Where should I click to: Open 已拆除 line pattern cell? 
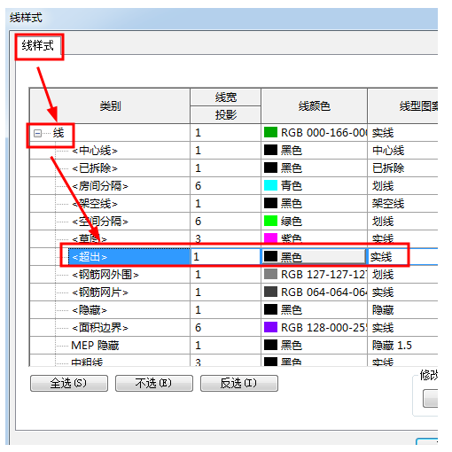tap(402, 168)
